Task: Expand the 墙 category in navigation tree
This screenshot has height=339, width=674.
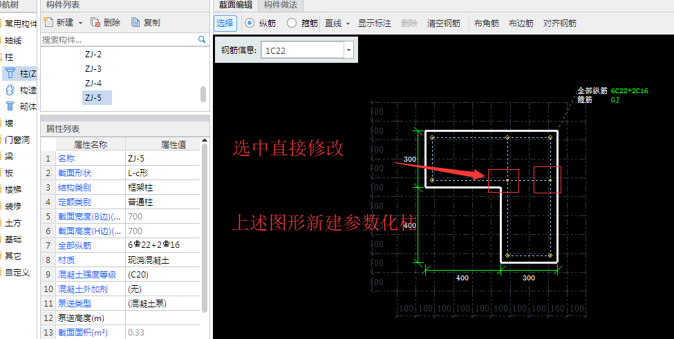Action: [8, 123]
